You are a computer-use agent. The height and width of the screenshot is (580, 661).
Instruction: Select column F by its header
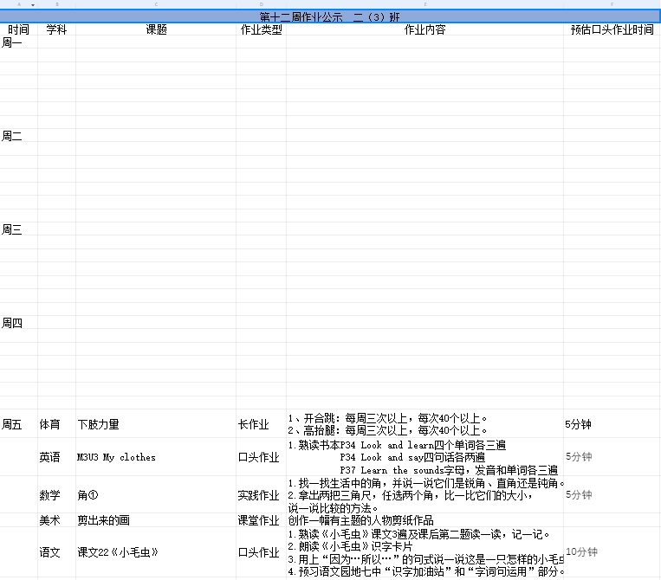click(612, 4)
